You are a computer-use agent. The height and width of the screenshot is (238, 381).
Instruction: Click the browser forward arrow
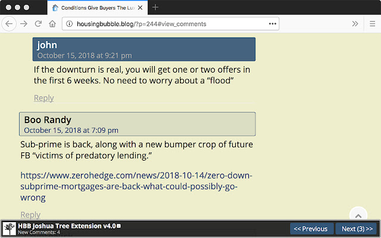click(24, 24)
